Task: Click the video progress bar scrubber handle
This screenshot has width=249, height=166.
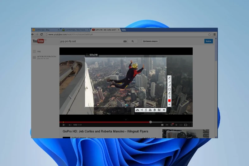Action: [x=151, y=122]
